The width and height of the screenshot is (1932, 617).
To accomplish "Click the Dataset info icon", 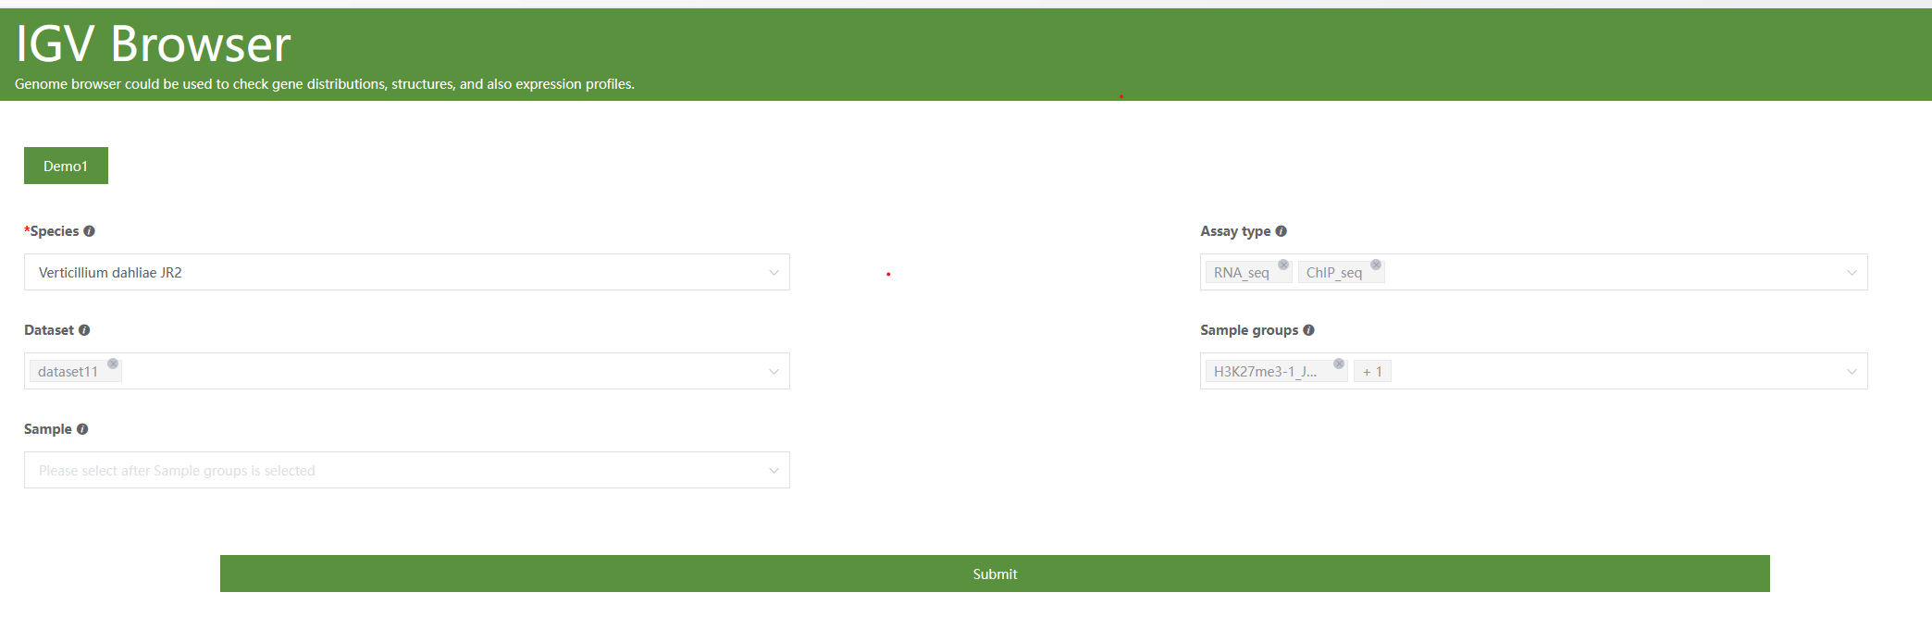I will pos(84,330).
